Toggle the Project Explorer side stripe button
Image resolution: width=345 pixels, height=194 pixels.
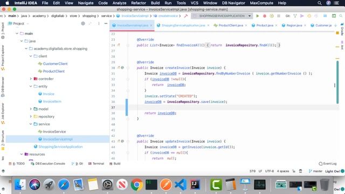[x=3, y=58]
